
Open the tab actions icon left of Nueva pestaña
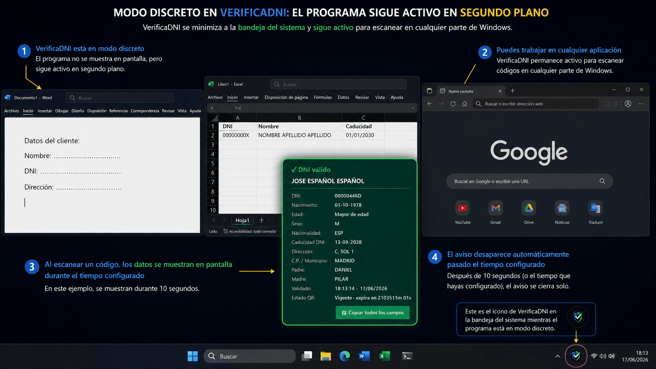(429, 91)
